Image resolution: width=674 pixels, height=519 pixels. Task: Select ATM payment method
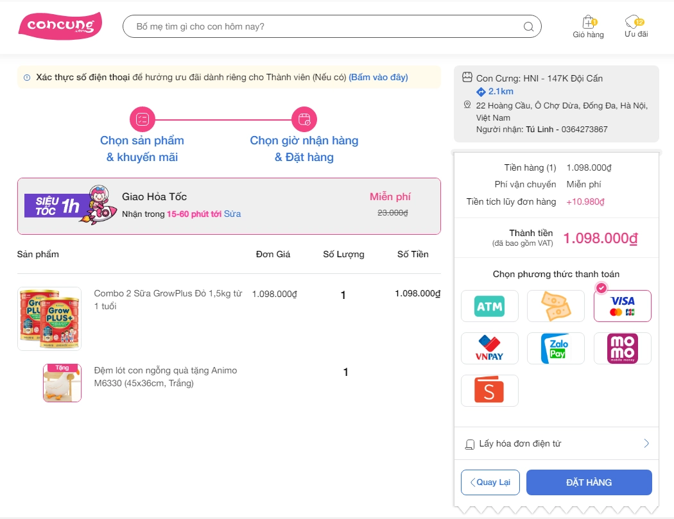[490, 306]
